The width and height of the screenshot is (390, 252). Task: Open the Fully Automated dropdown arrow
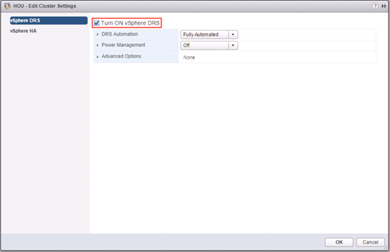coord(233,34)
